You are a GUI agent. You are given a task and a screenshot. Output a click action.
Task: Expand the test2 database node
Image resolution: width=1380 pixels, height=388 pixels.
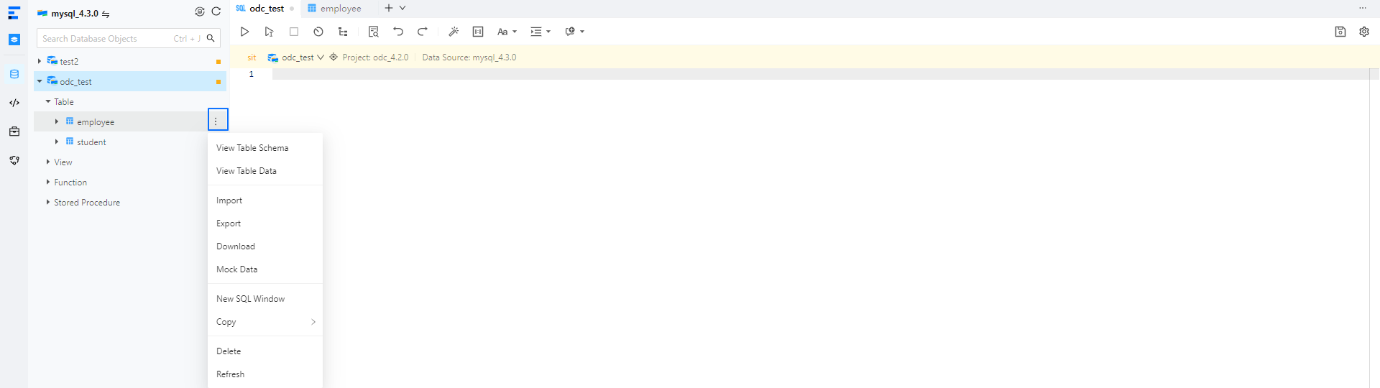point(40,61)
